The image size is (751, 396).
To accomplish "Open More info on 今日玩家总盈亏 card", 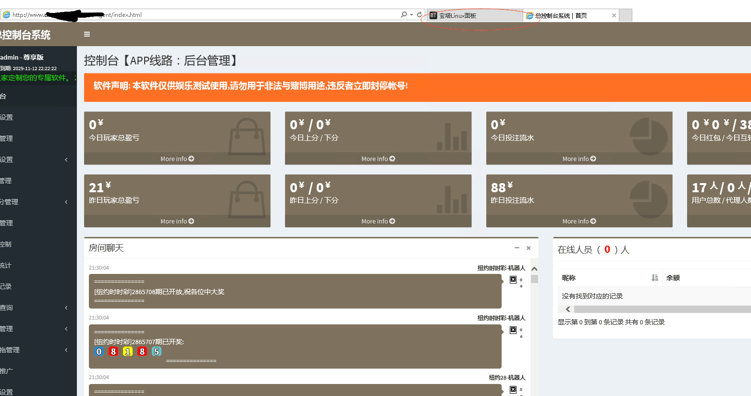I will point(177,159).
